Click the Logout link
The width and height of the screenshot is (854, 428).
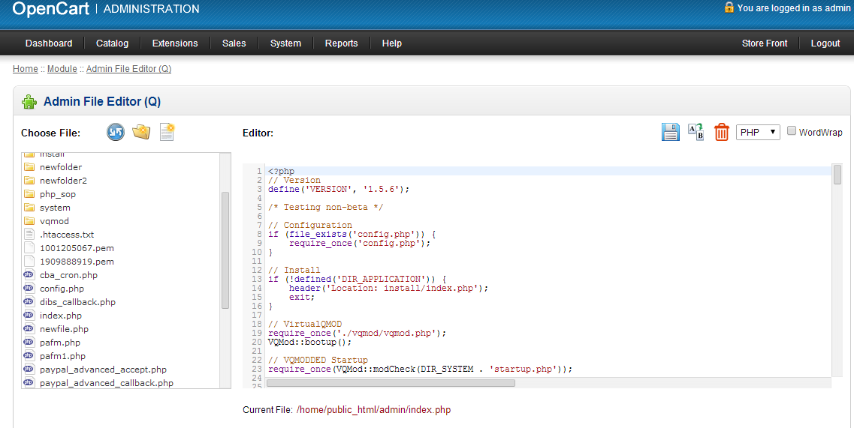[825, 43]
